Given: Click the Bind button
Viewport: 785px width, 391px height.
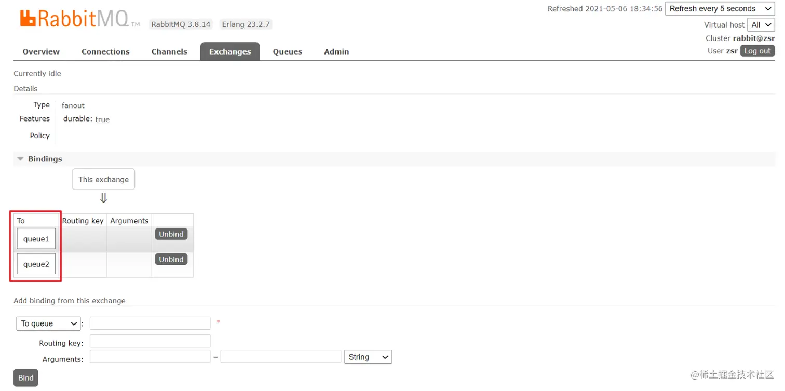Looking at the screenshot, I should tap(26, 378).
